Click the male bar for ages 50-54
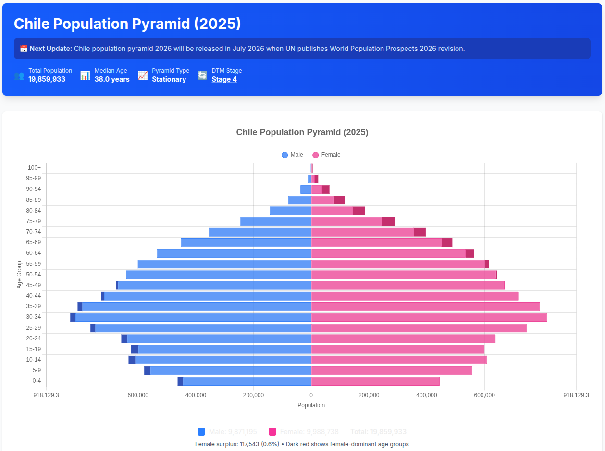 click(x=219, y=275)
